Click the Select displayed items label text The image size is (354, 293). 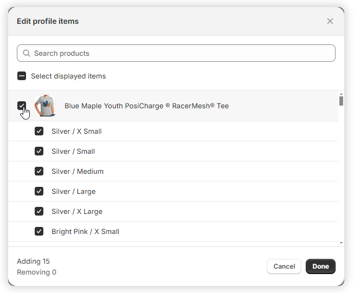click(68, 76)
